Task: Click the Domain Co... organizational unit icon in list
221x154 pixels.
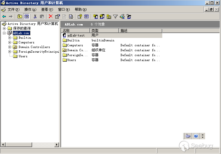Action: click(65, 50)
